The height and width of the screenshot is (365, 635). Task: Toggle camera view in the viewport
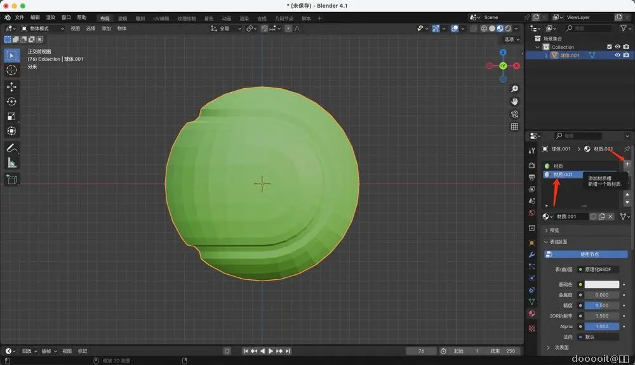(514, 114)
